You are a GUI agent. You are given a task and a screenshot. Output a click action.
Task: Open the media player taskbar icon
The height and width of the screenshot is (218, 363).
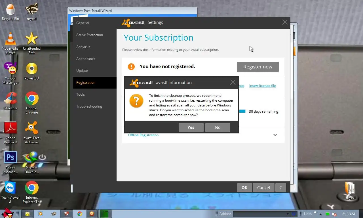(x=40, y=214)
